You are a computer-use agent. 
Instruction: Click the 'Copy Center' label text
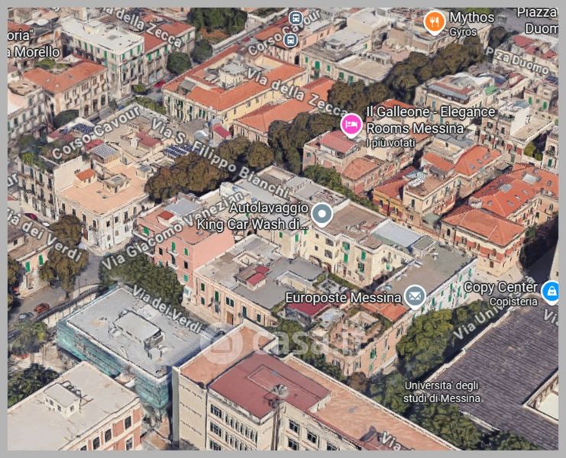pyautogui.click(x=500, y=287)
